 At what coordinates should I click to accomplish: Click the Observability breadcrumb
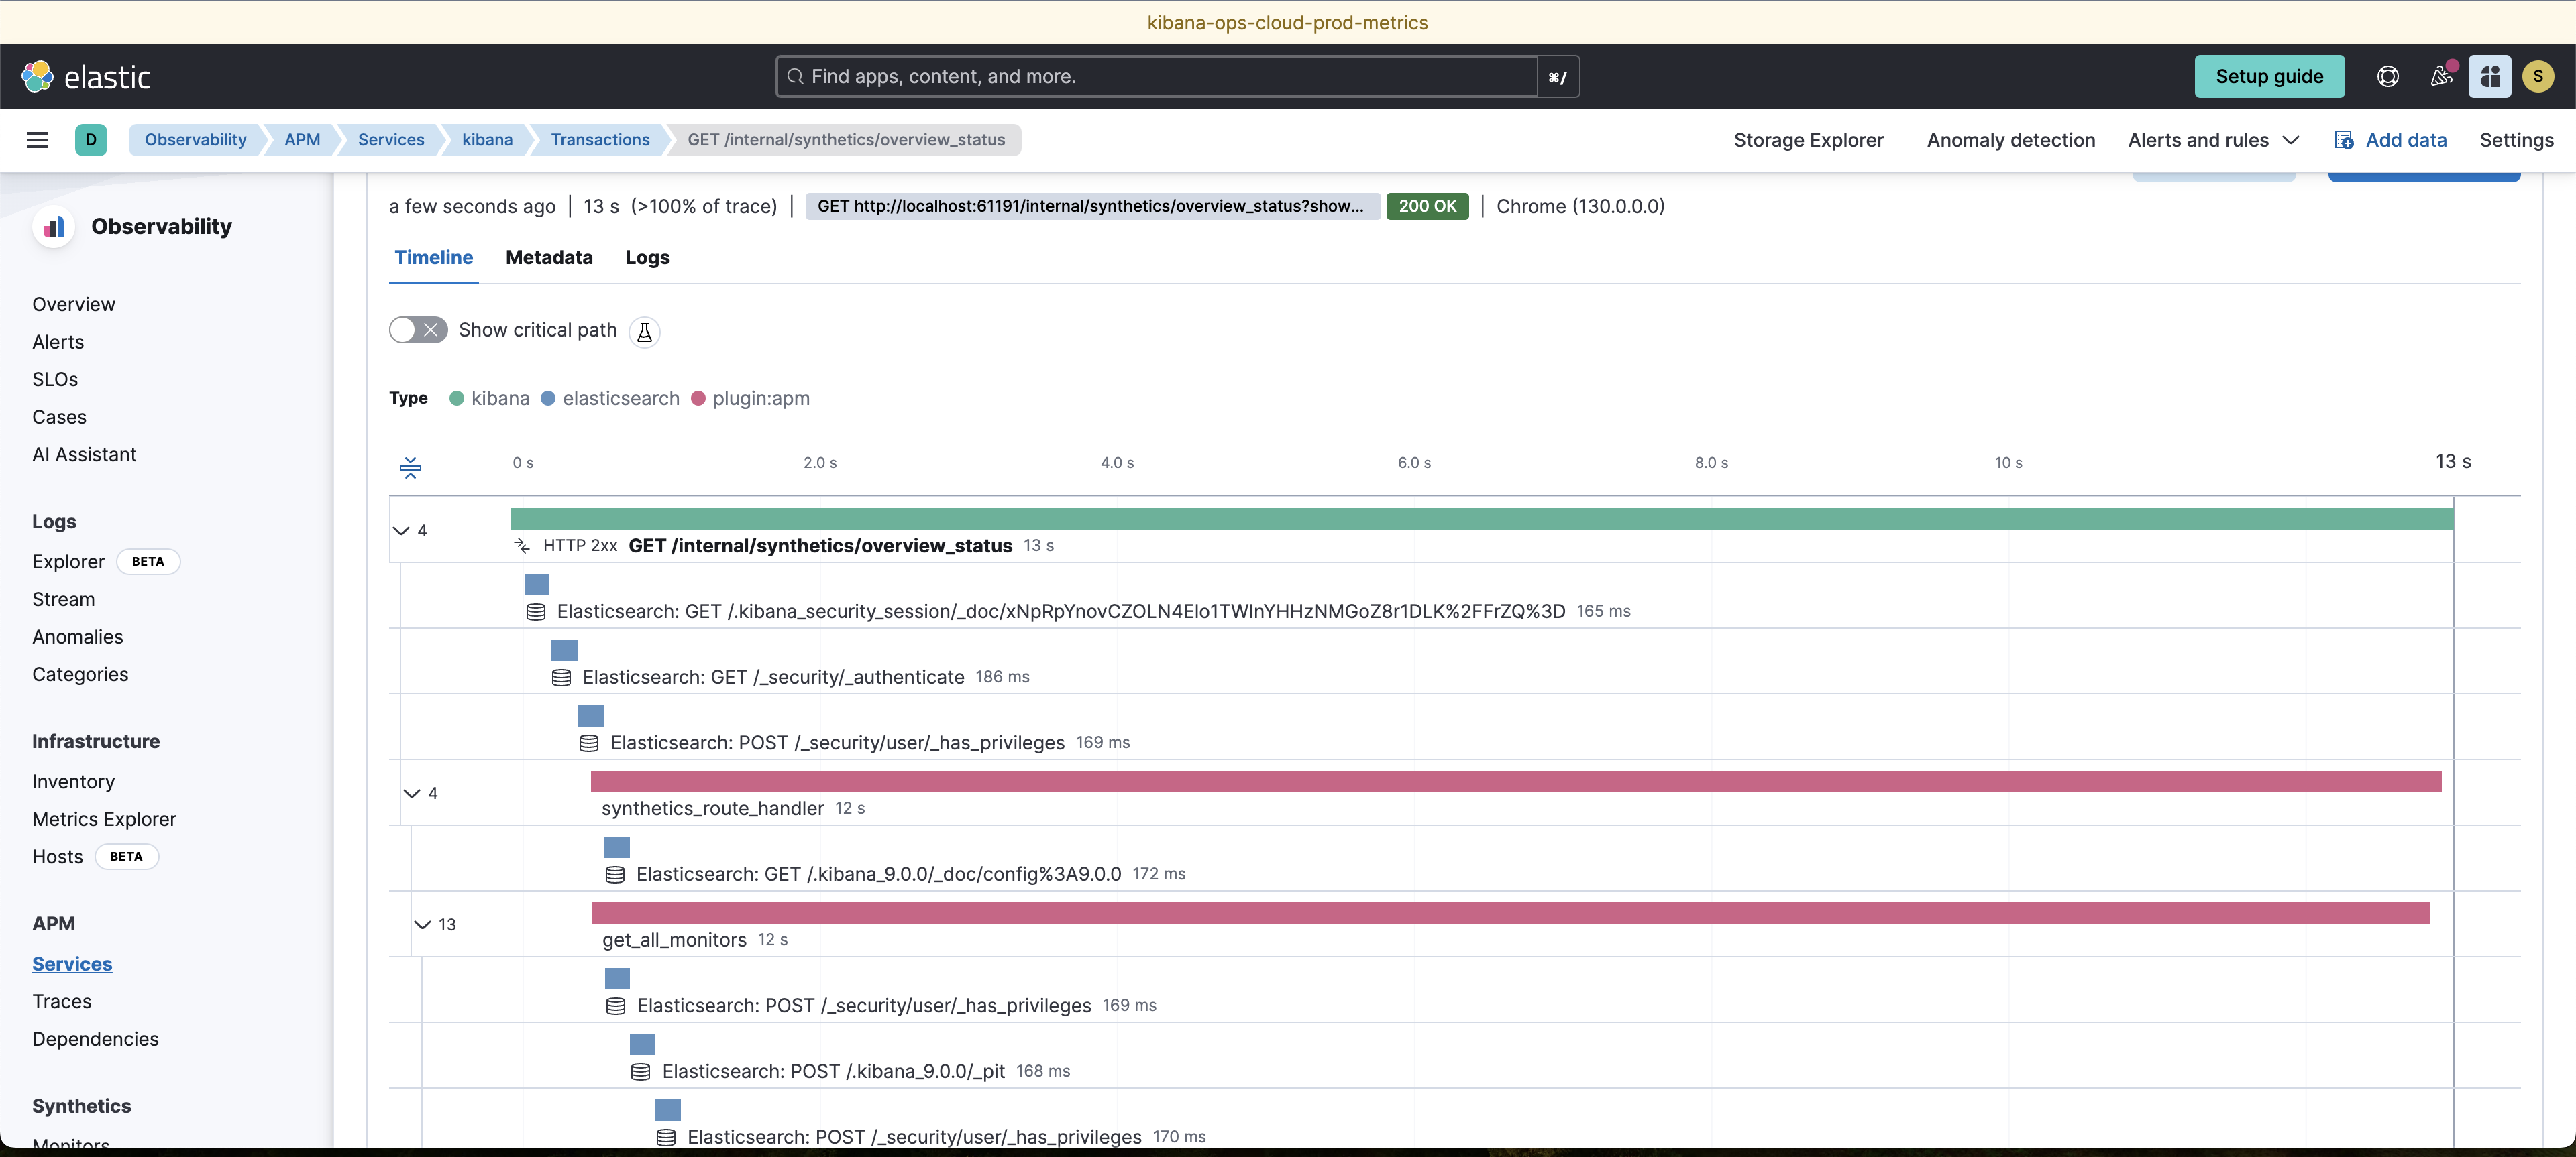coord(195,140)
